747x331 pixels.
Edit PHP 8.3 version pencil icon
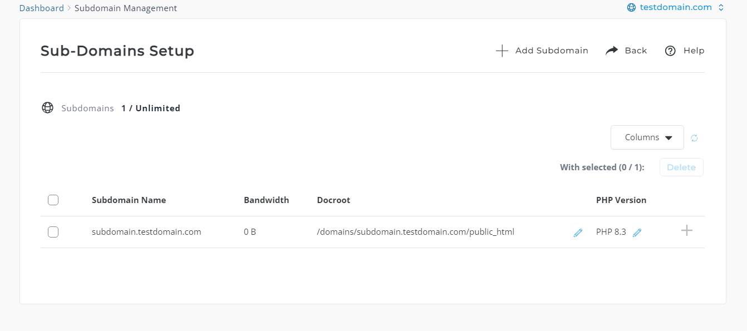637,233
